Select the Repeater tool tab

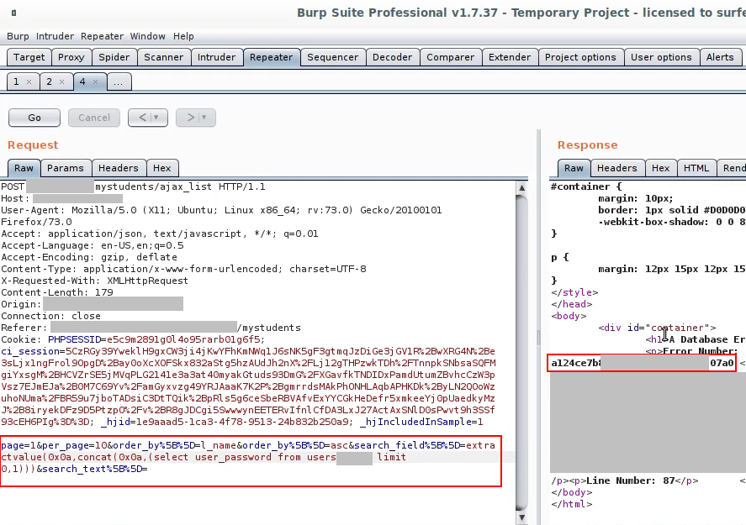pos(272,57)
